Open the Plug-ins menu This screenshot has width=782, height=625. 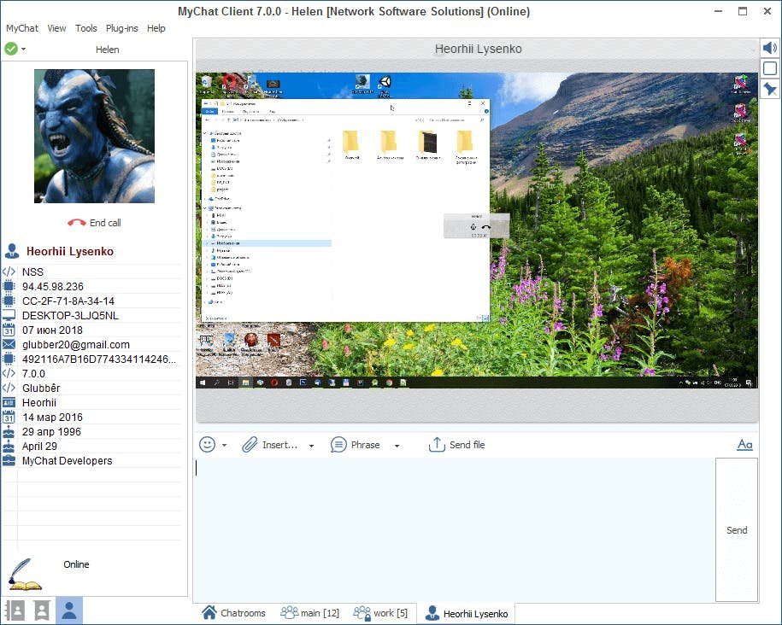(121, 28)
